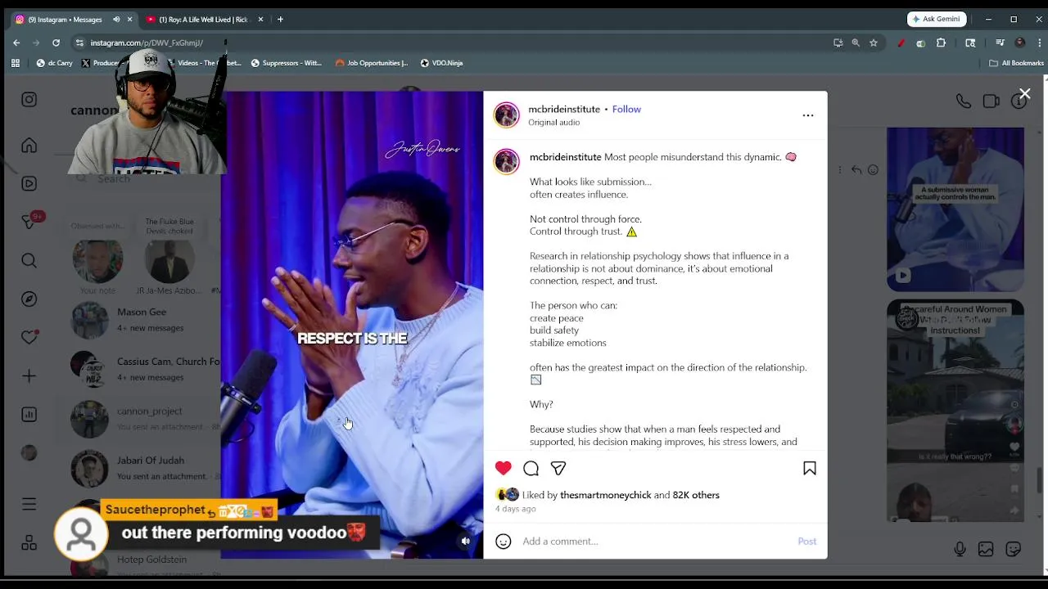This screenshot has width=1048, height=589.
Task: Reply to the shared reel with the arrow icon
Action: coord(856,170)
